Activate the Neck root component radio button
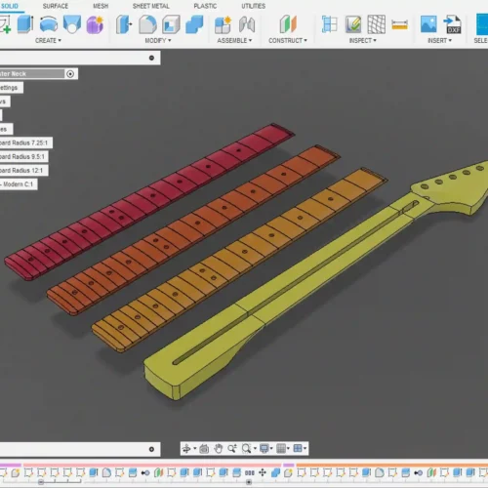Screen dimensions: 488x488 [70, 74]
